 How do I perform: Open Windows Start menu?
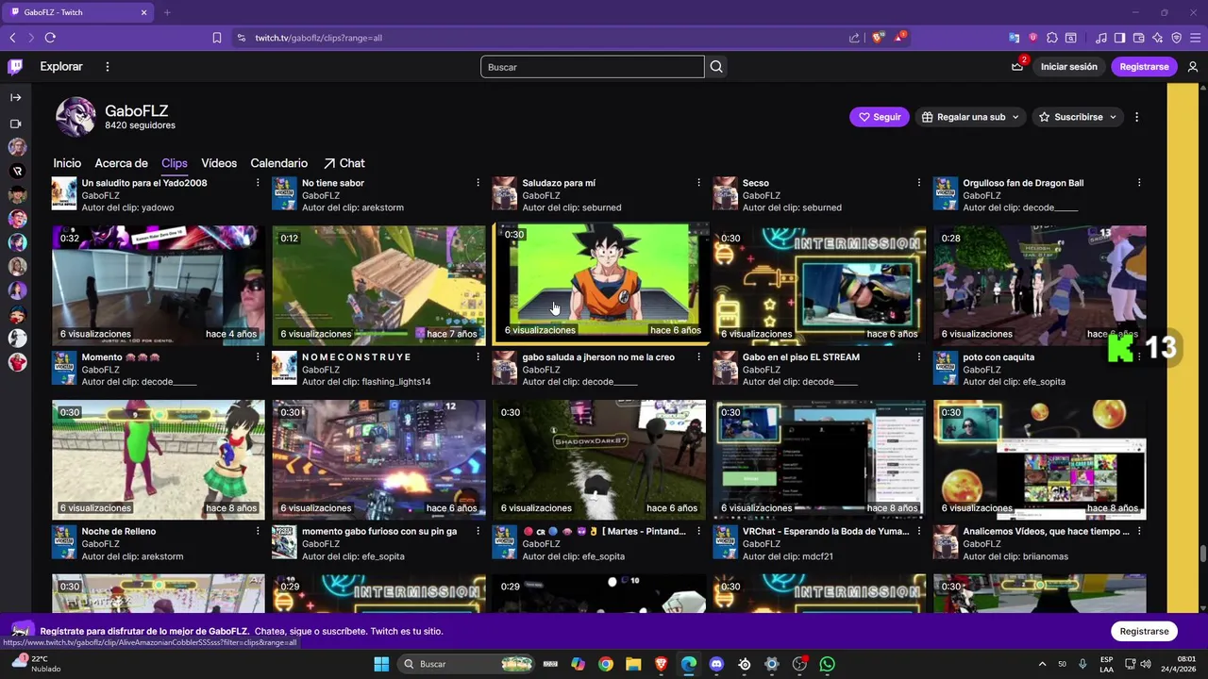click(381, 664)
